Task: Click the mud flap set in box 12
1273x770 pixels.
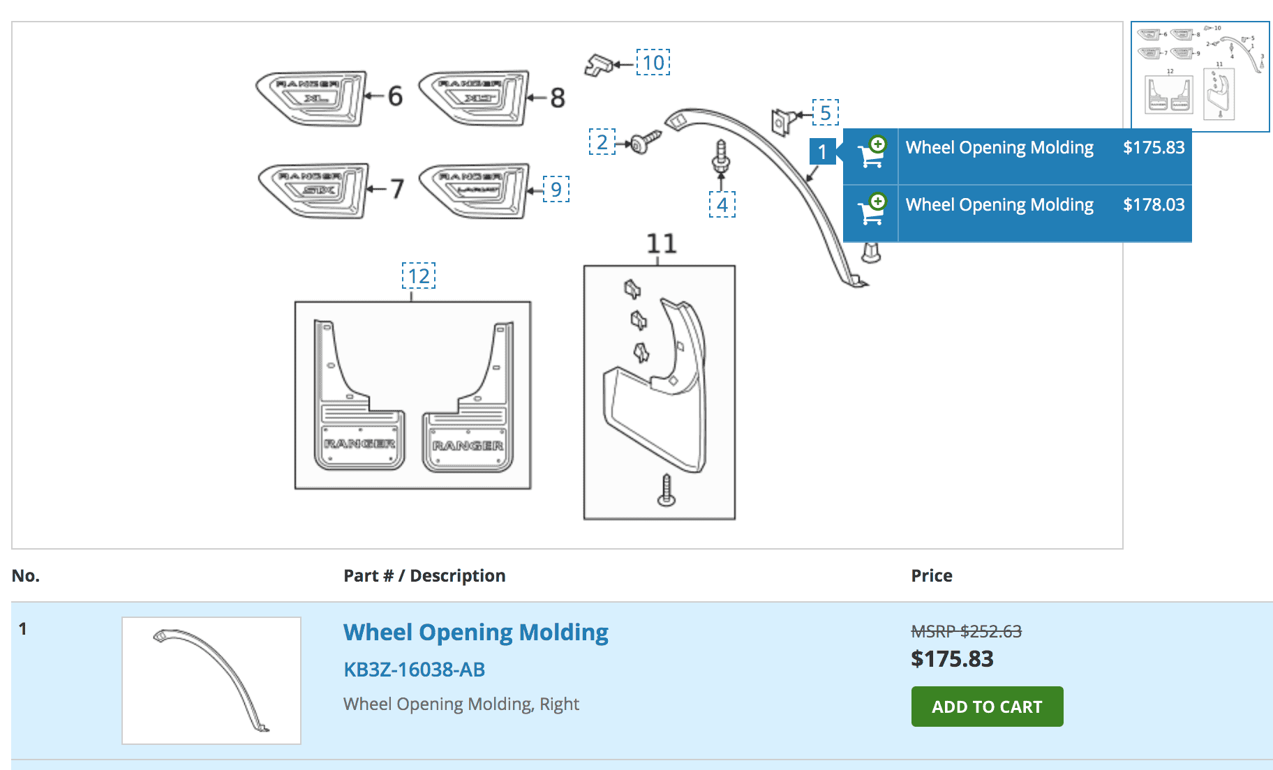Action: tap(413, 395)
